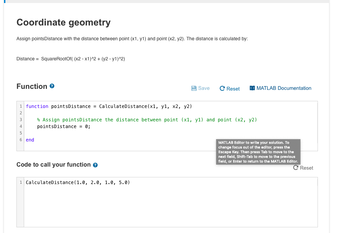The image size is (337, 233).
Task: Click the circular Reset arrow icon beside Function editor
Action: [222, 88]
